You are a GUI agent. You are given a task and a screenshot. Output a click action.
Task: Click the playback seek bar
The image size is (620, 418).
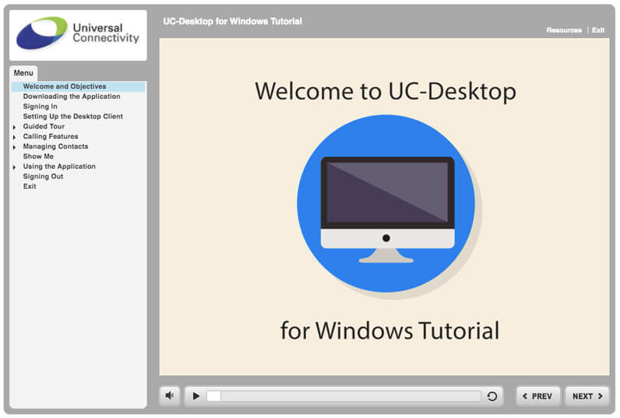pos(343,396)
